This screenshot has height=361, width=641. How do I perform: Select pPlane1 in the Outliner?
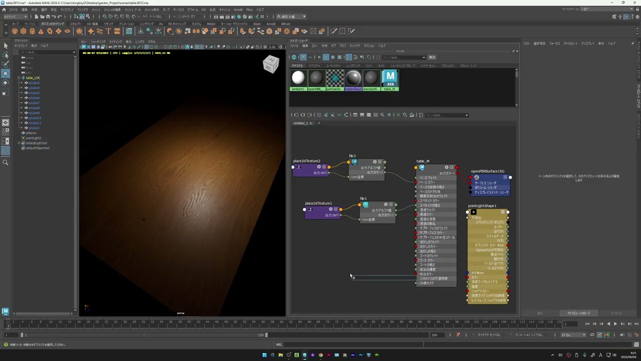tap(31, 133)
